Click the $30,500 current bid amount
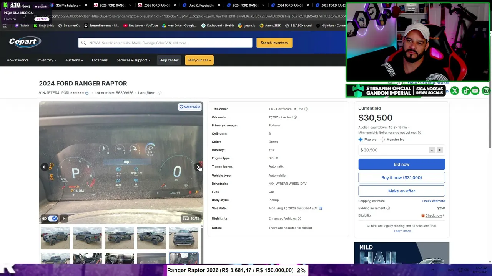The height and width of the screenshot is (276, 492). [375, 118]
